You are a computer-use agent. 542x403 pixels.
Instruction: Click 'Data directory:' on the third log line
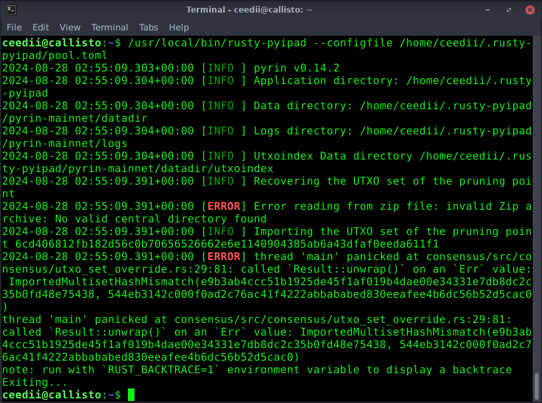[303, 106]
